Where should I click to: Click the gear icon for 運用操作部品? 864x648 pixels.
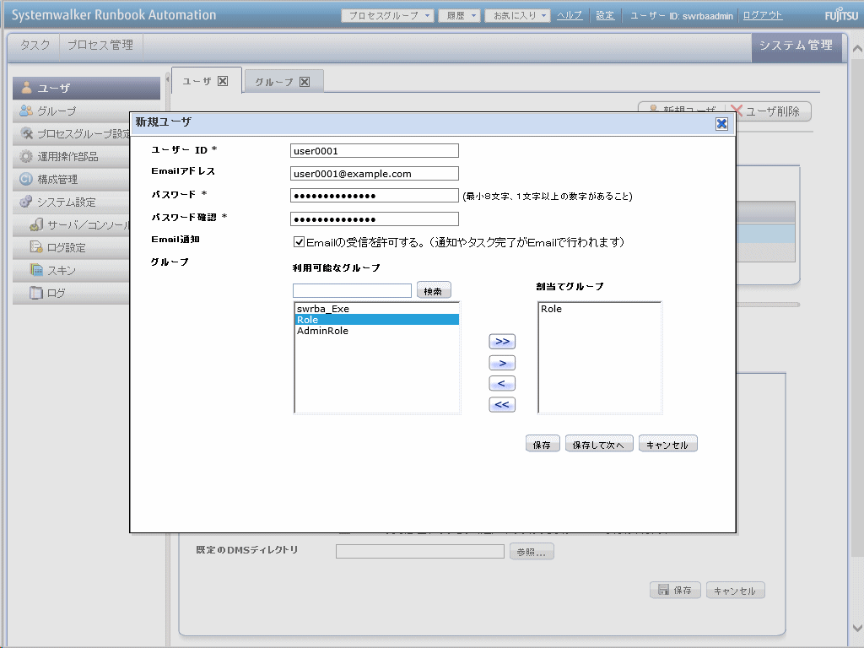26,156
